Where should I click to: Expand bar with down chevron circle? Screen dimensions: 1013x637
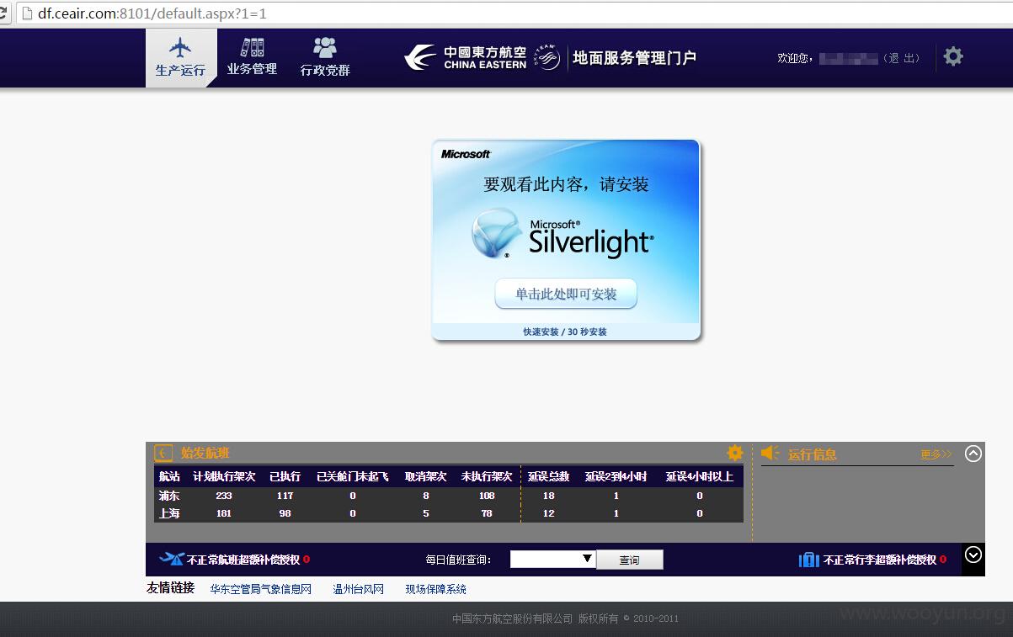point(973,555)
